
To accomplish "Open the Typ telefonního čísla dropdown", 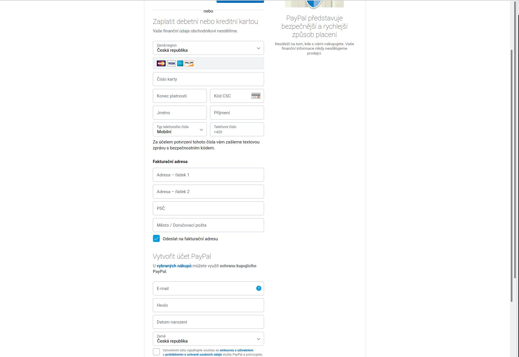I will [180, 129].
